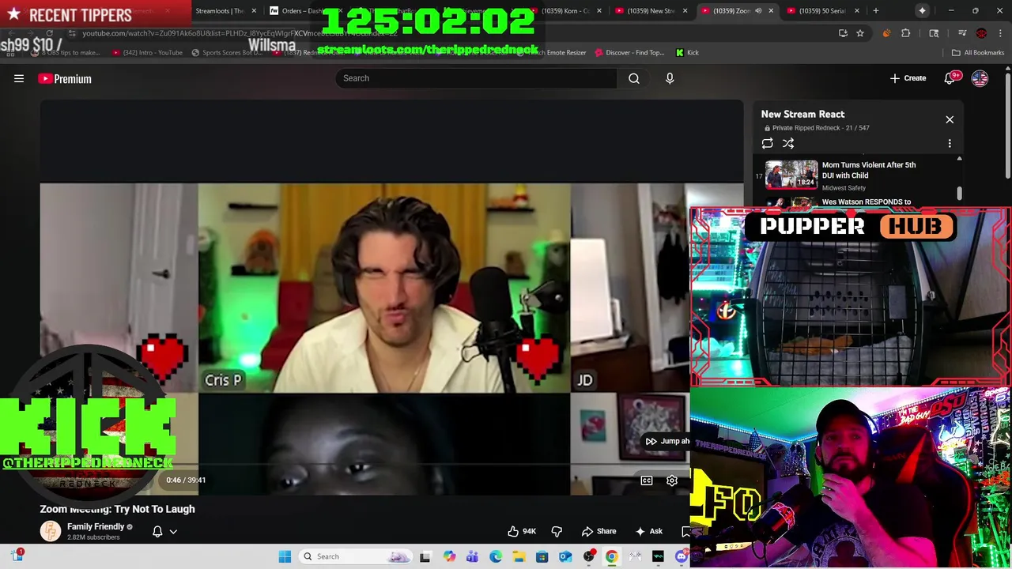This screenshot has height=569, width=1012.
Task: Reload the page
Action: 50,33
